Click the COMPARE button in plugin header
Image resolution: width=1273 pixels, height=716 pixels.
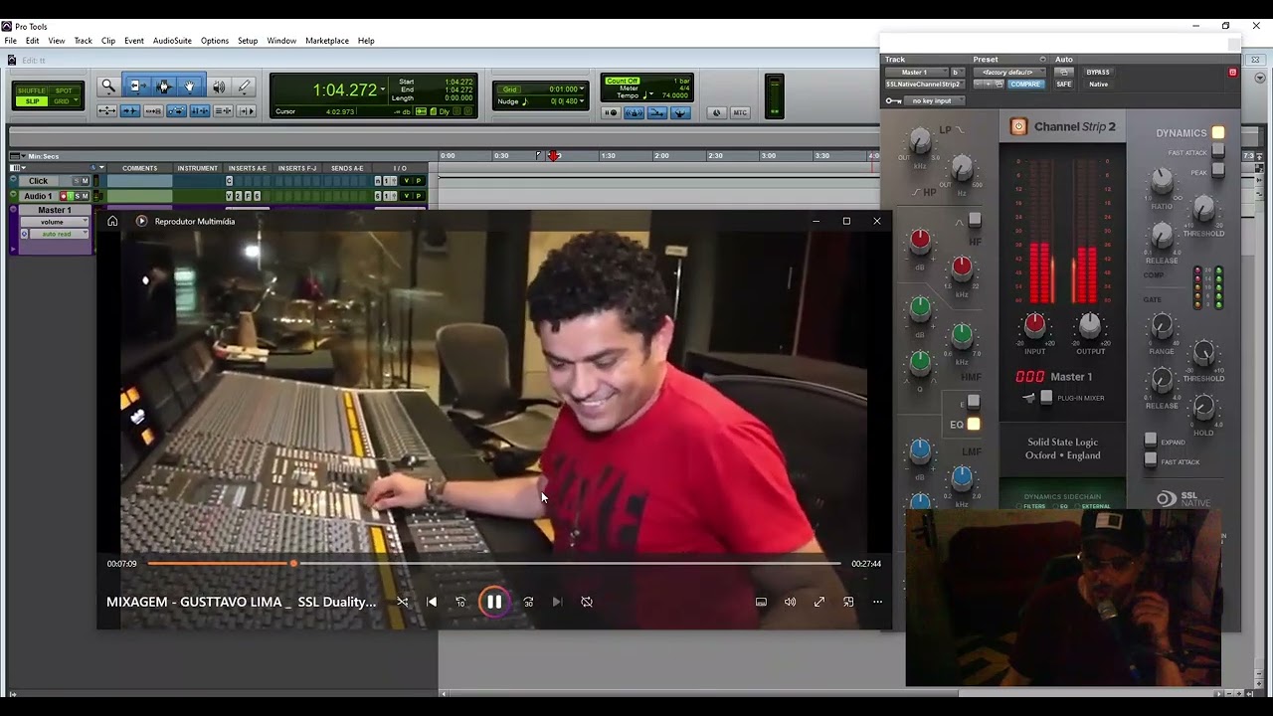coord(1025,85)
